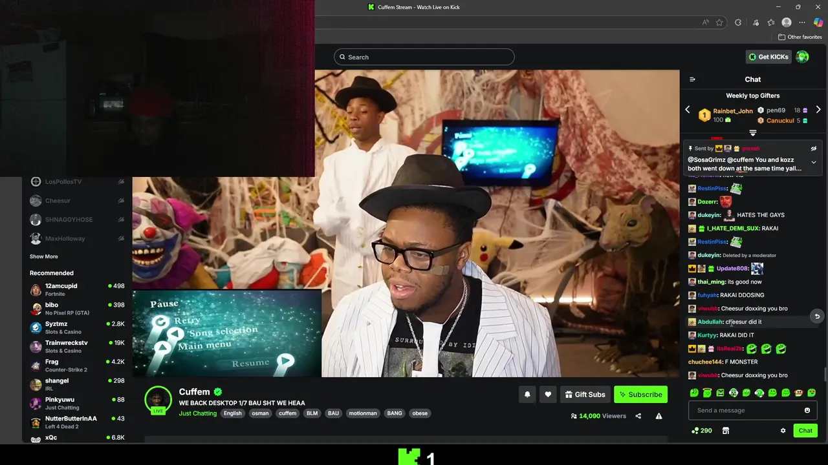
Task: Open Other favorites folder
Action: pos(800,37)
